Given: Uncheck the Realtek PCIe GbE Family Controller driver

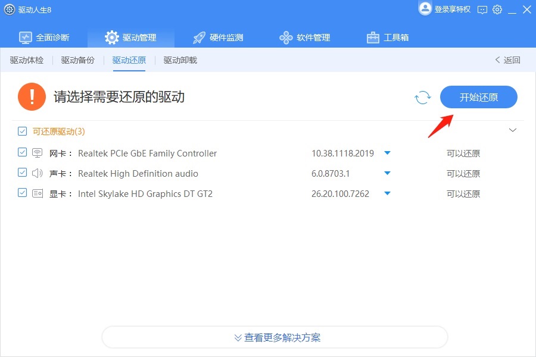Looking at the screenshot, I should (22, 153).
